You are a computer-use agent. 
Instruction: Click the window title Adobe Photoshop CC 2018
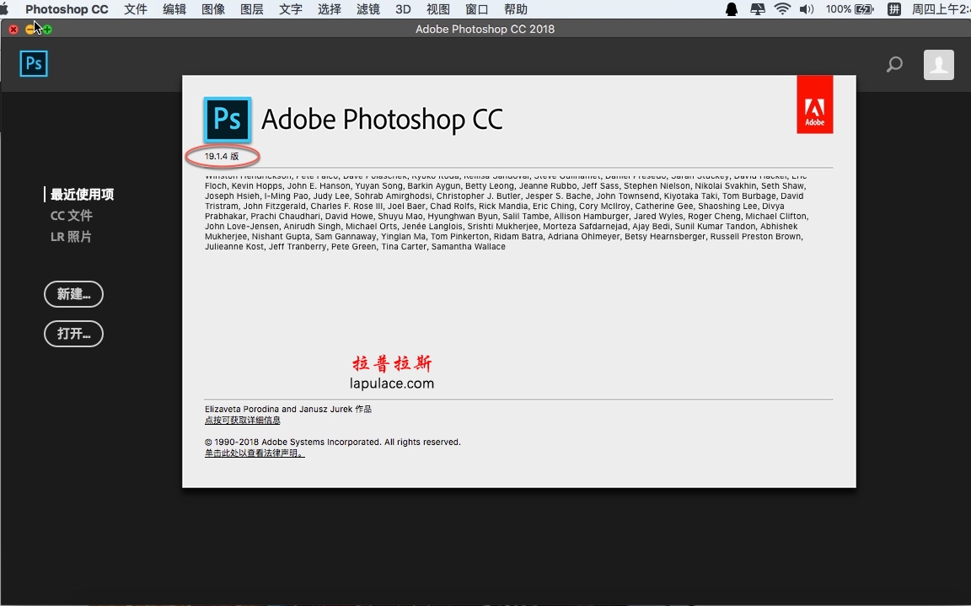(x=485, y=29)
